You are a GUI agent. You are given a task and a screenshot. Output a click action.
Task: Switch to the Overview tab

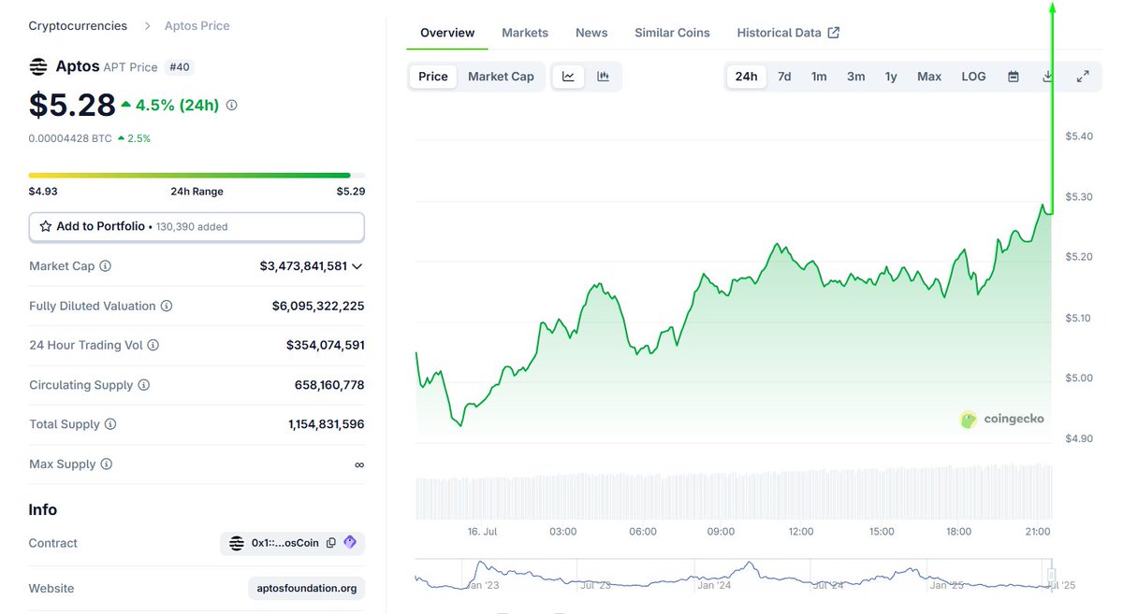447,33
